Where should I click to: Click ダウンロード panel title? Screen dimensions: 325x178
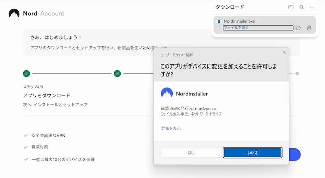[x=230, y=7]
